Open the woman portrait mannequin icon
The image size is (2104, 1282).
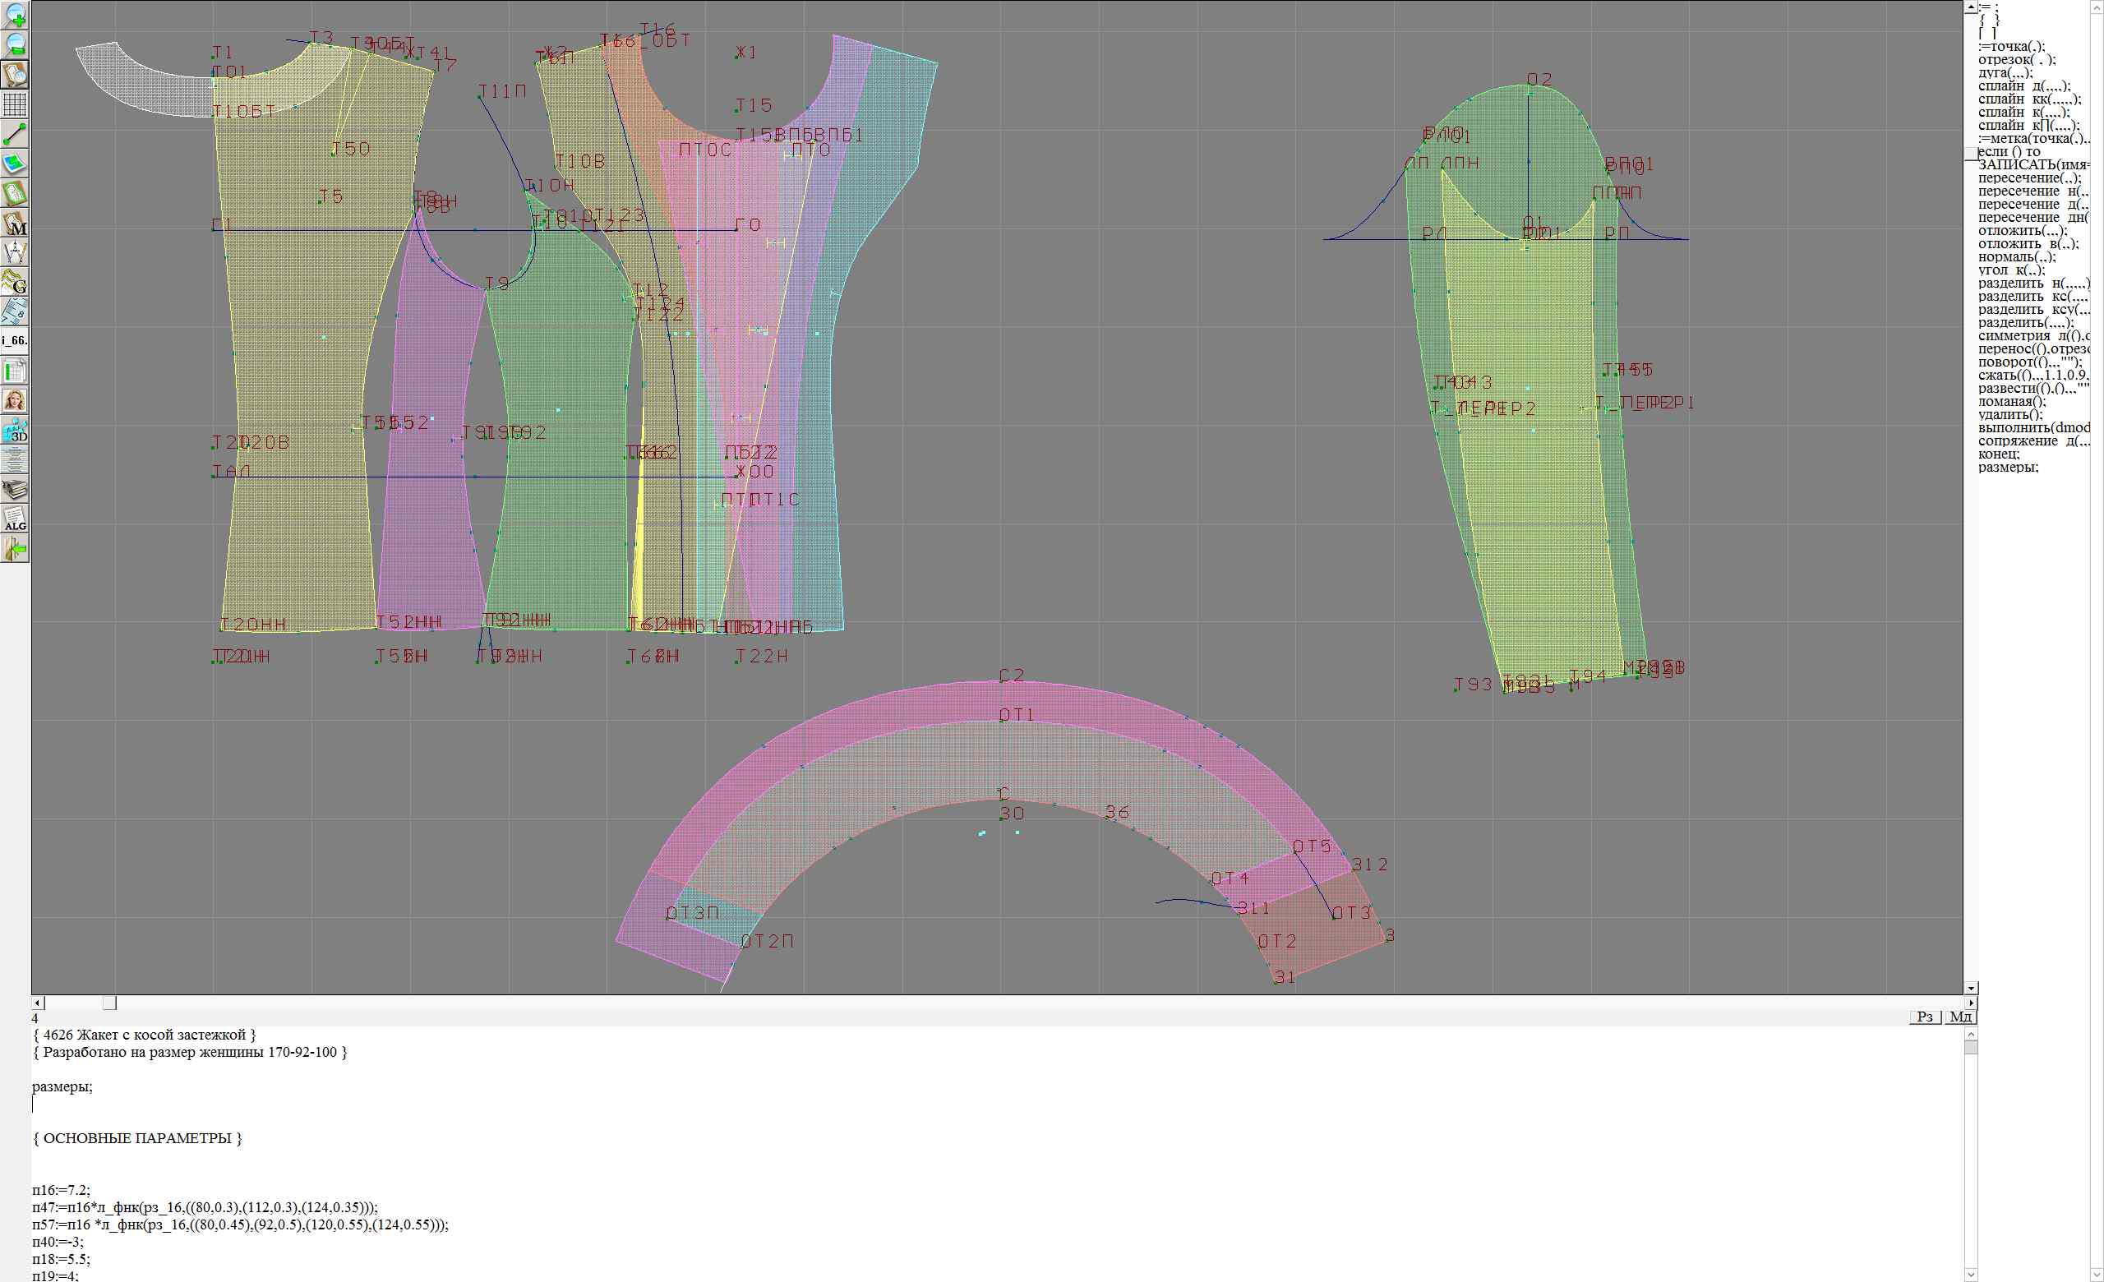[x=15, y=399]
